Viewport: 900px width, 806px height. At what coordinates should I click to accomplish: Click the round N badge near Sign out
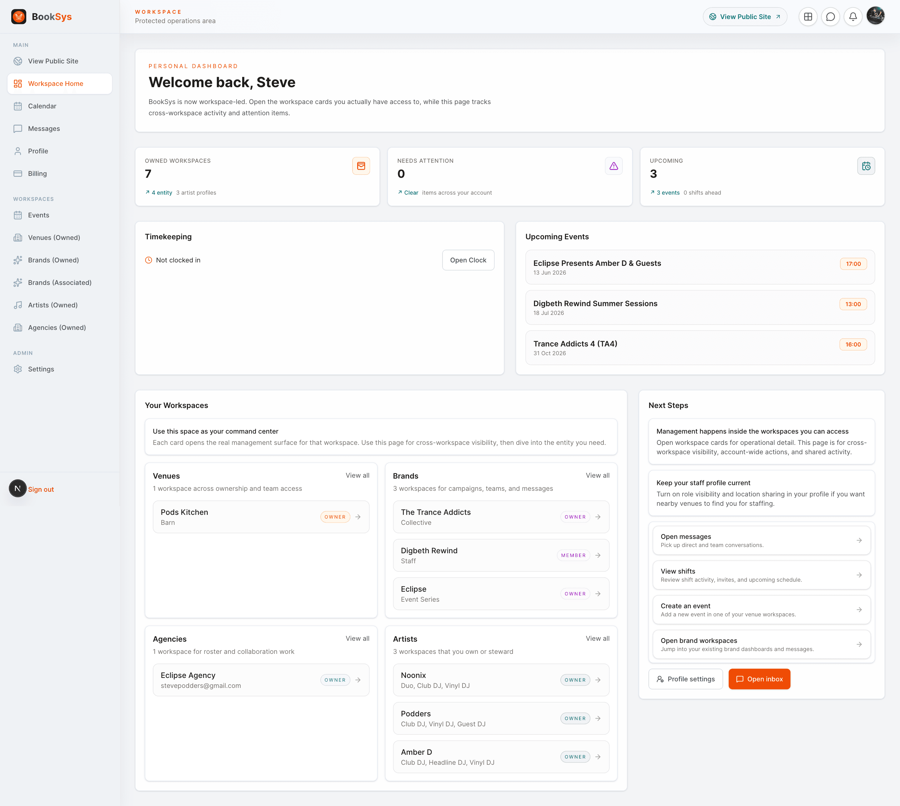18,489
